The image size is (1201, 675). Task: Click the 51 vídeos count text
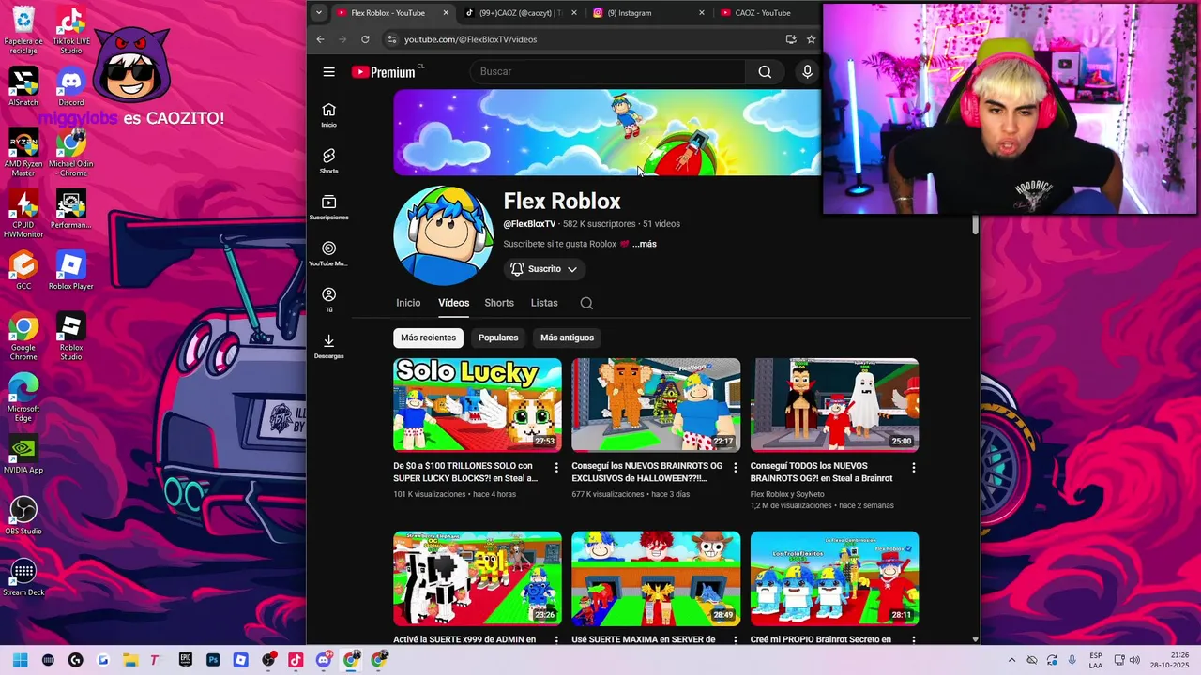coord(661,224)
